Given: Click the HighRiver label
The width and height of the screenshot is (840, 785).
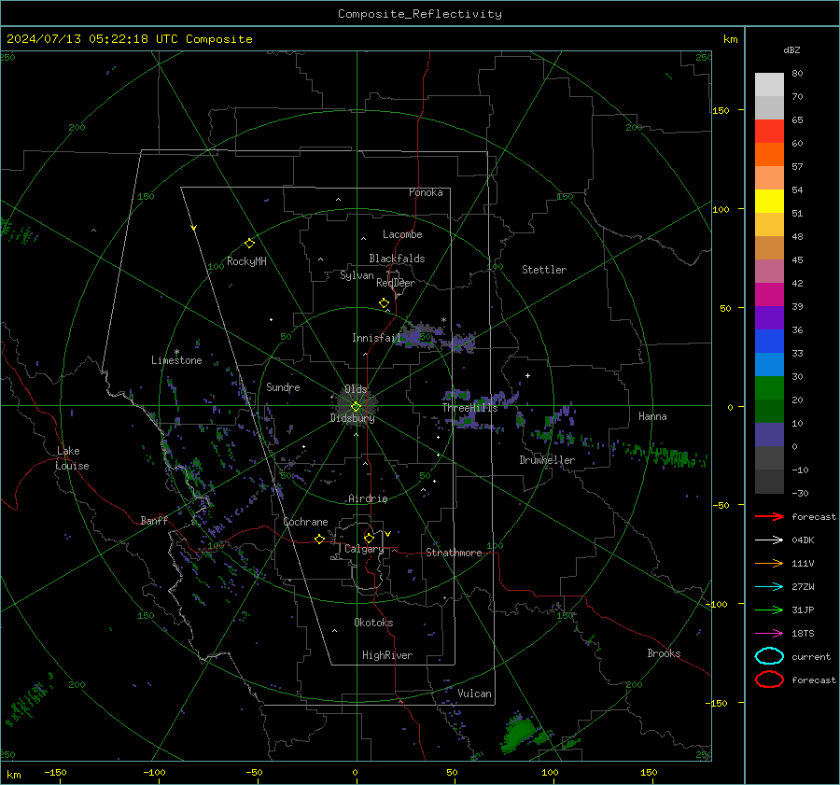Looking at the screenshot, I should pos(387,655).
